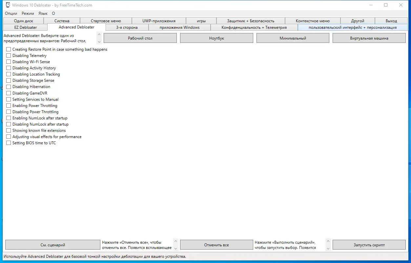Check Enabling Power Throttling option
Viewport: 411px width, 263px height.
click(9, 106)
